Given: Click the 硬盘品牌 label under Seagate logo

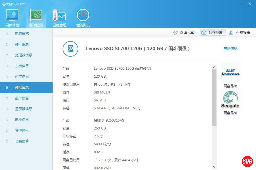Looking at the screenshot, I should pos(230,113).
